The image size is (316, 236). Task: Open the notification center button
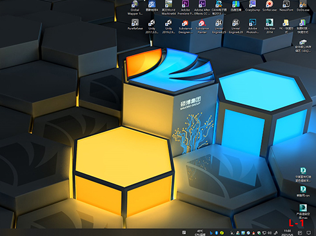click(309, 233)
